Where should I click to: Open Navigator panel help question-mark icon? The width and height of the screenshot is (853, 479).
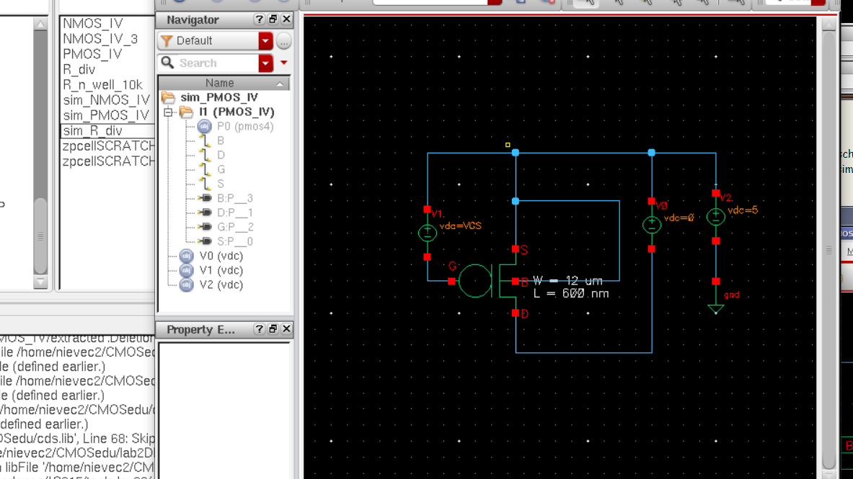[259, 19]
